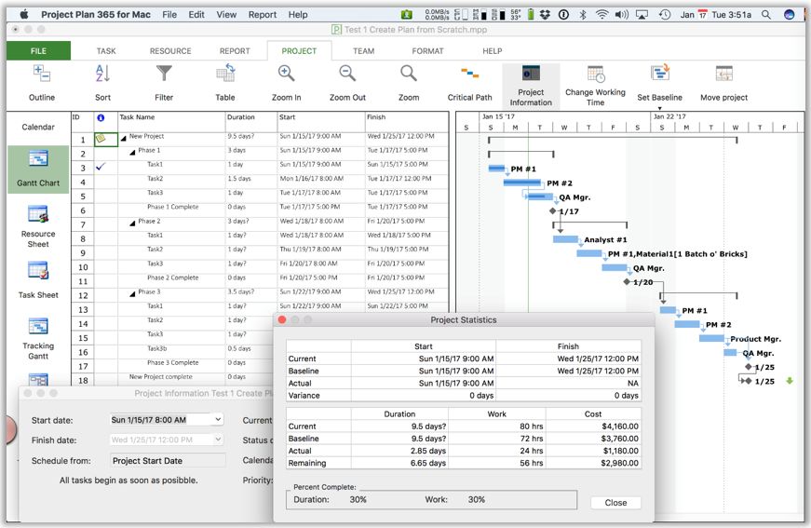Click the note icon on row 1
The height and width of the screenshot is (528, 811).
[101, 139]
